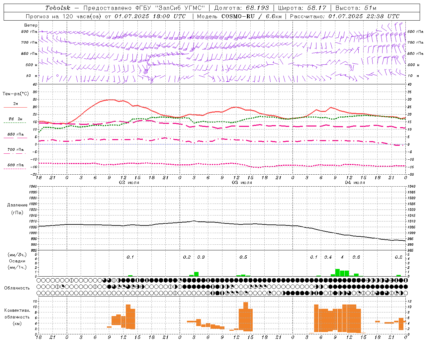Click the blue zero-degree reference line
Viewport: 425px width, 340px height.
(222, 144)
